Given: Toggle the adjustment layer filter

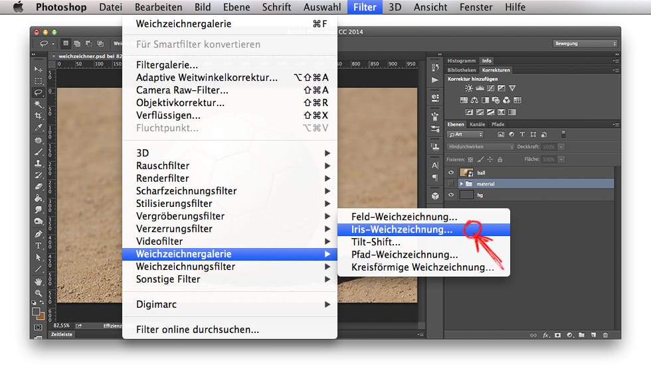Looking at the screenshot, I should (x=511, y=134).
